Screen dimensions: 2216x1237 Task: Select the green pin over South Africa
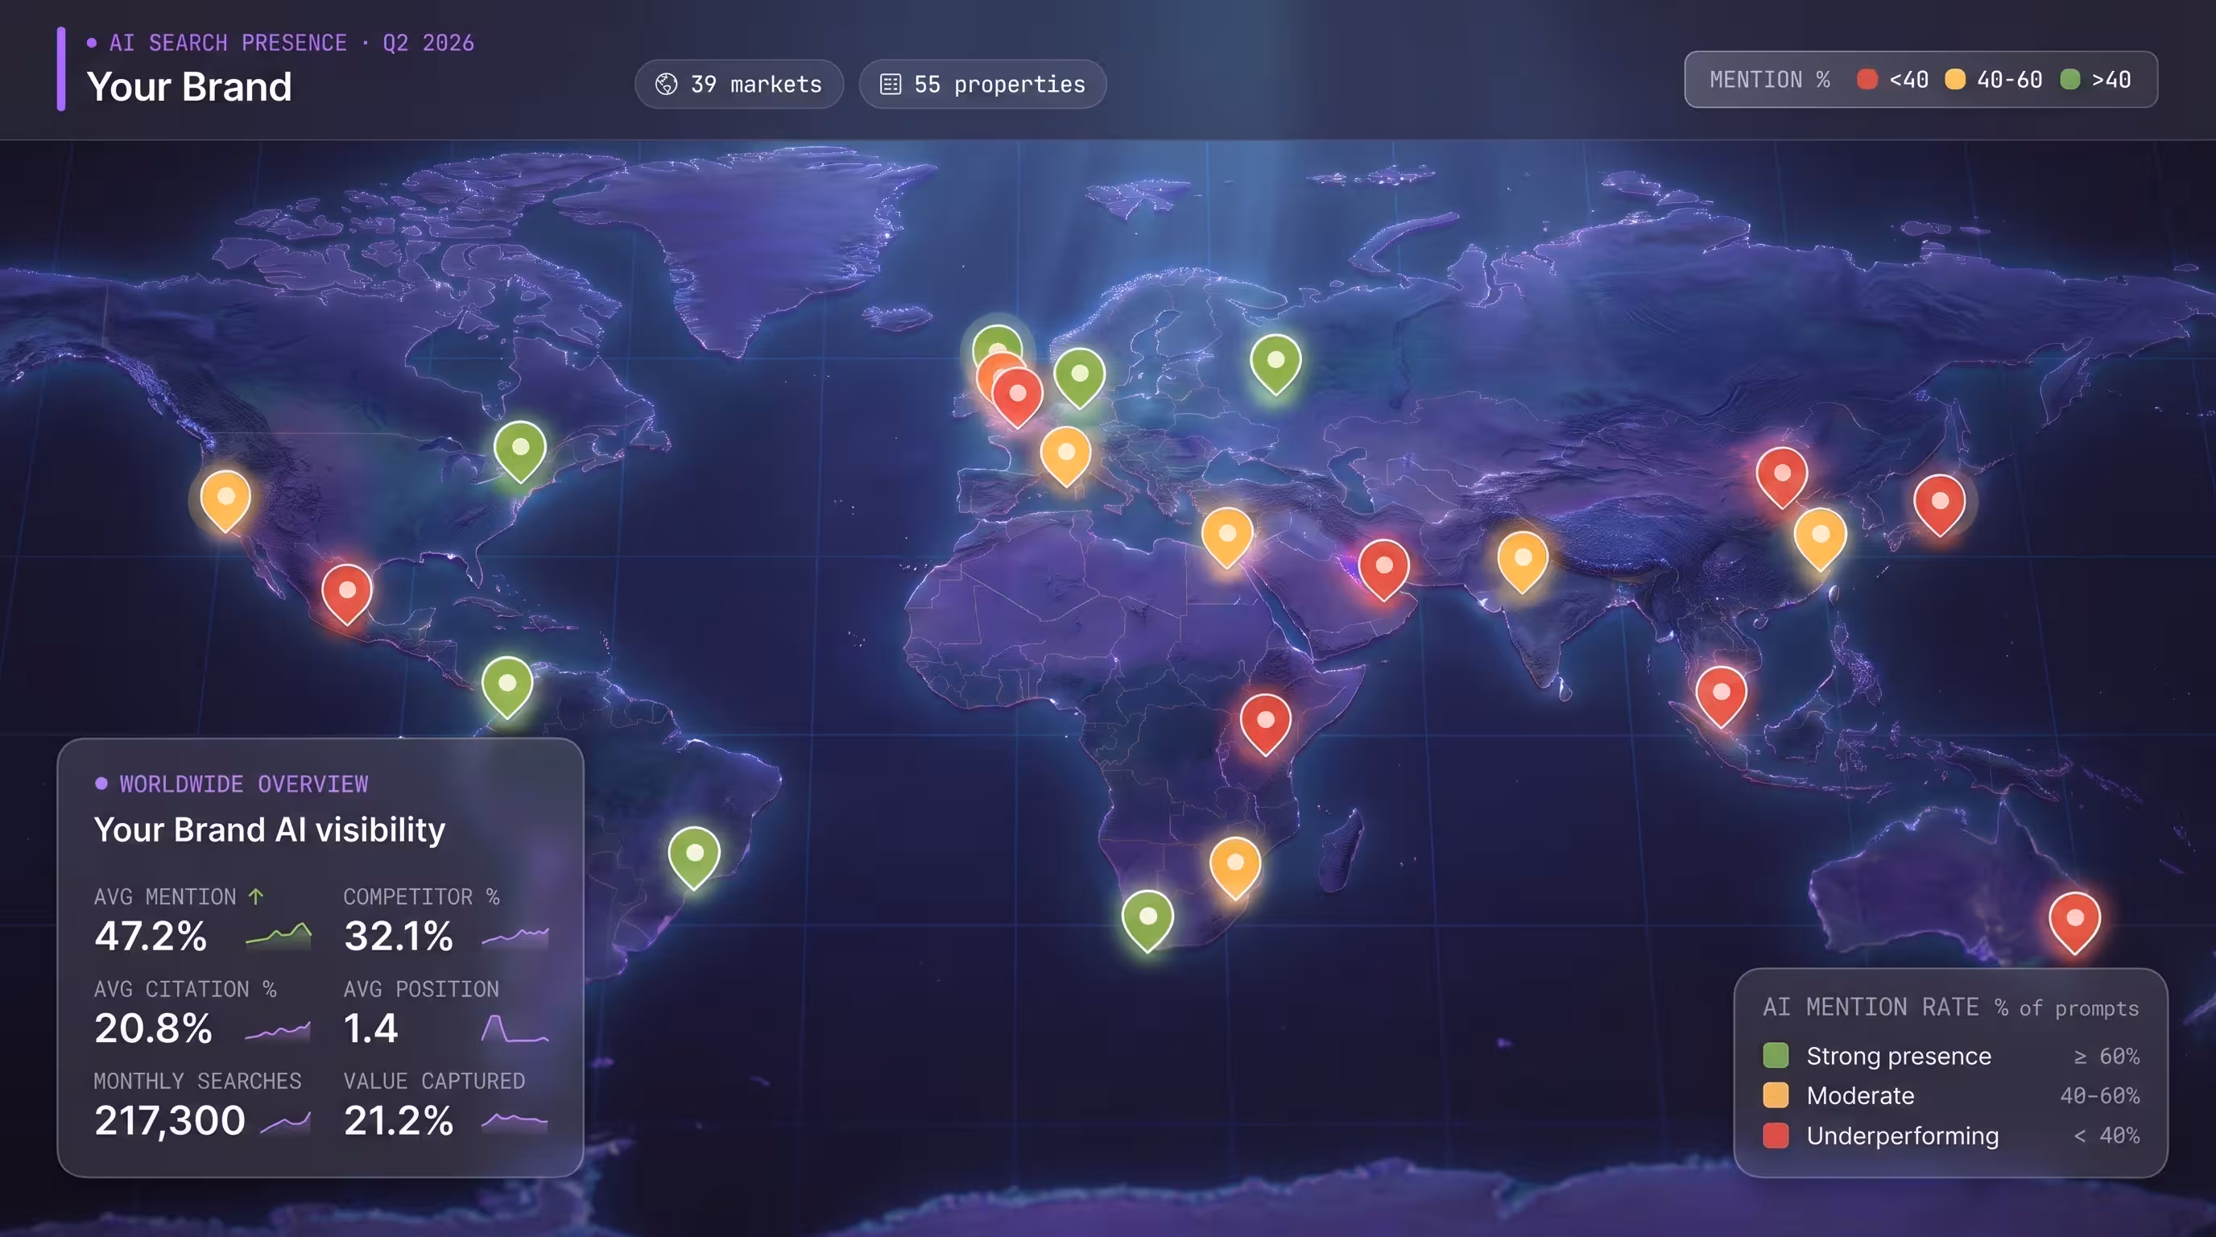[x=1147, y=921]
